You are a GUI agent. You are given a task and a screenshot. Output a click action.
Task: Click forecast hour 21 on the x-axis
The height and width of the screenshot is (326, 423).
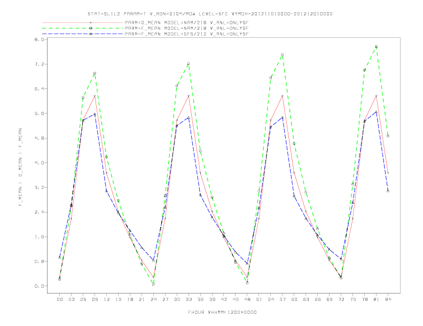coord(142,299)
